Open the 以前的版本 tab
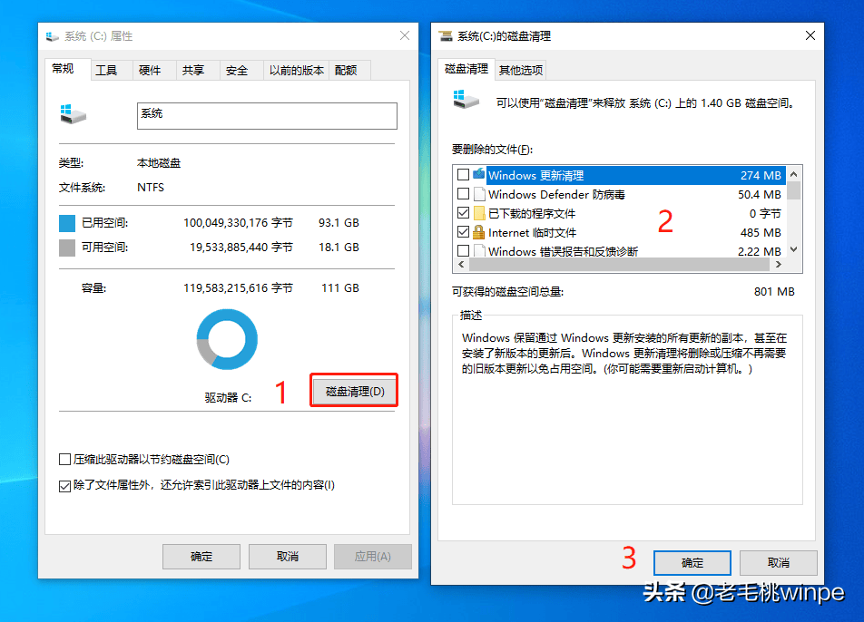 click(296, 71)
